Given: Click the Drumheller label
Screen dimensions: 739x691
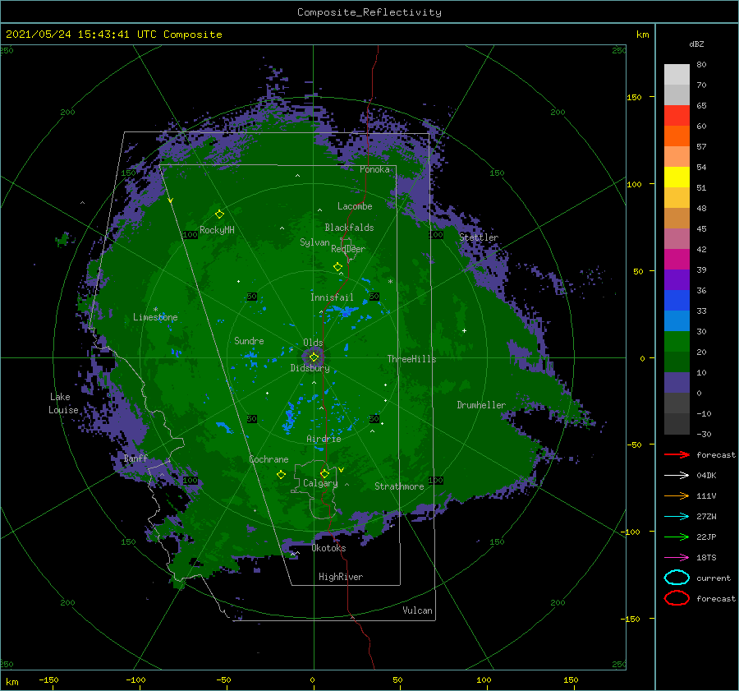Looking at the screenshot, I should [481, 405].
